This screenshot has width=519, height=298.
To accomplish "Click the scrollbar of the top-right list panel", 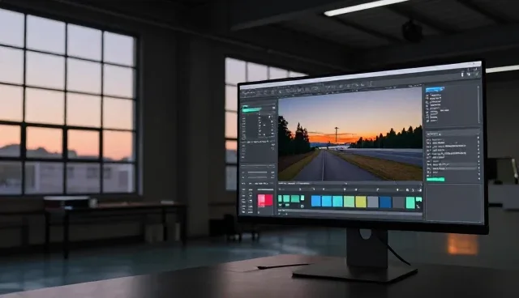I will (478, 104).
